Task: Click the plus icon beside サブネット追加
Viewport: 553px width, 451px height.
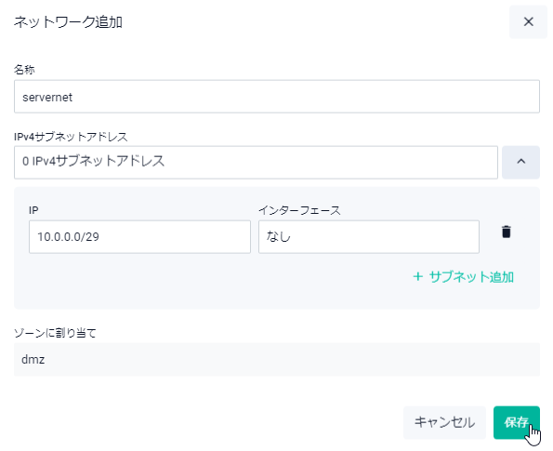Action: tap(417, 277)
